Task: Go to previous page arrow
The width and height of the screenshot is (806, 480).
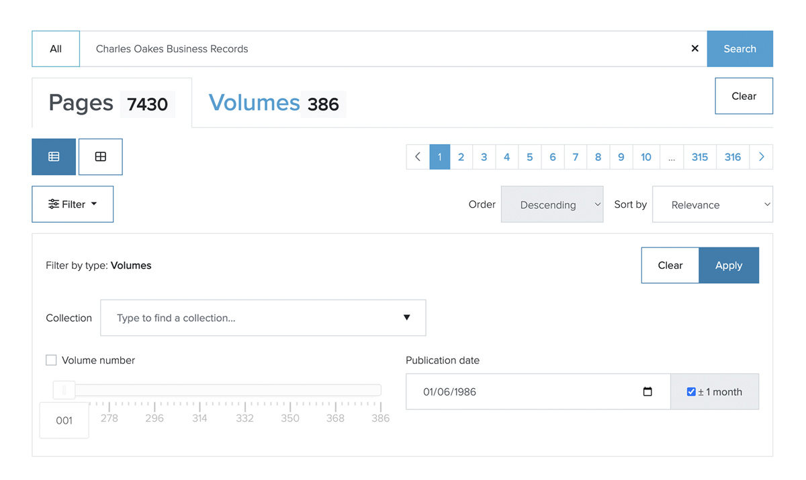Action: pyautogui.click(x=418, y=157)
